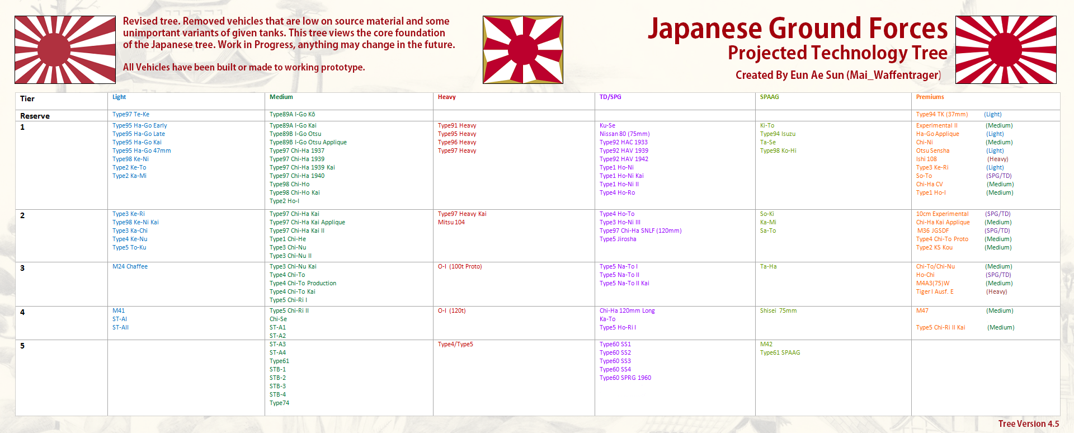The height and width of the screenshot is (433, 1074).
Task: Select the SPAAG column header
Action: [x=769, y=97]
